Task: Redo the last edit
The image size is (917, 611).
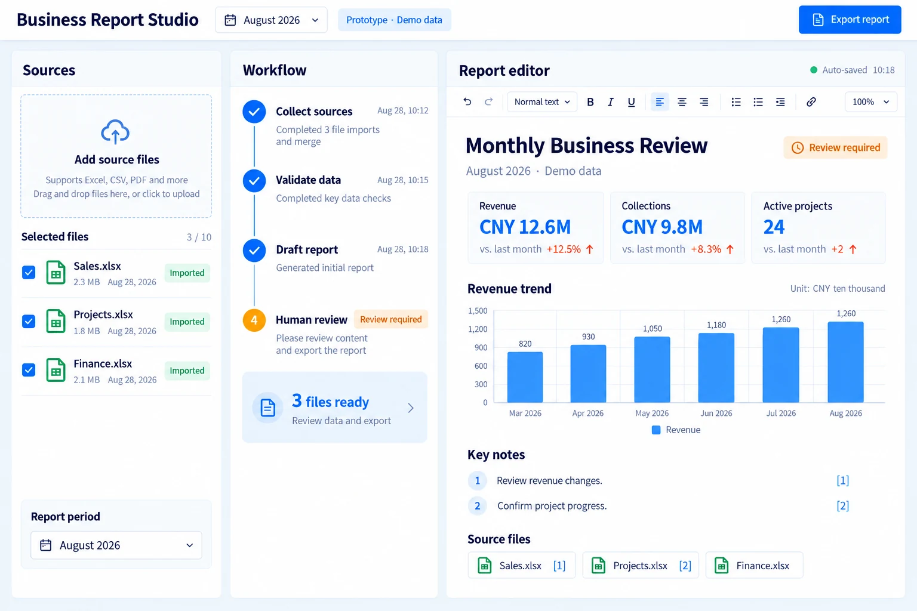Action: [488, 102]
